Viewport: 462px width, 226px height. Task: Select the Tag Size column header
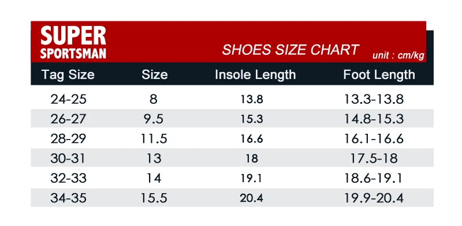coord(68,74)
